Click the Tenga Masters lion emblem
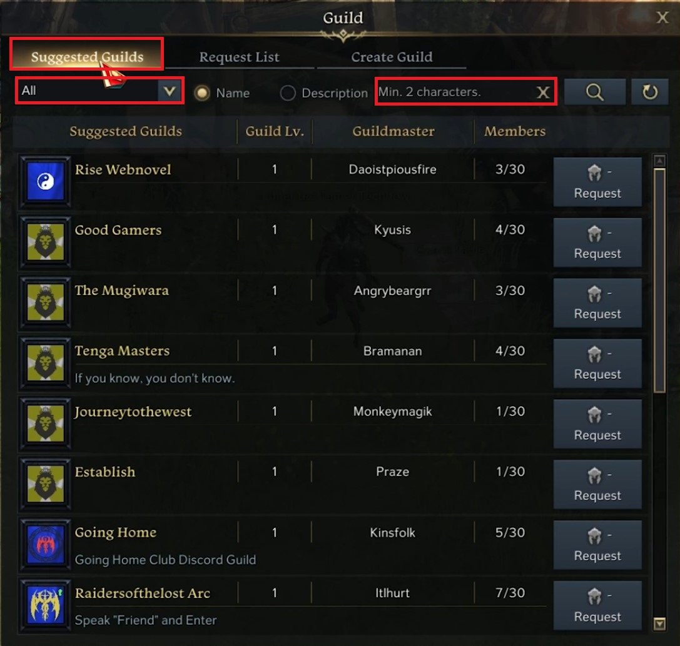 coord(45,362)
